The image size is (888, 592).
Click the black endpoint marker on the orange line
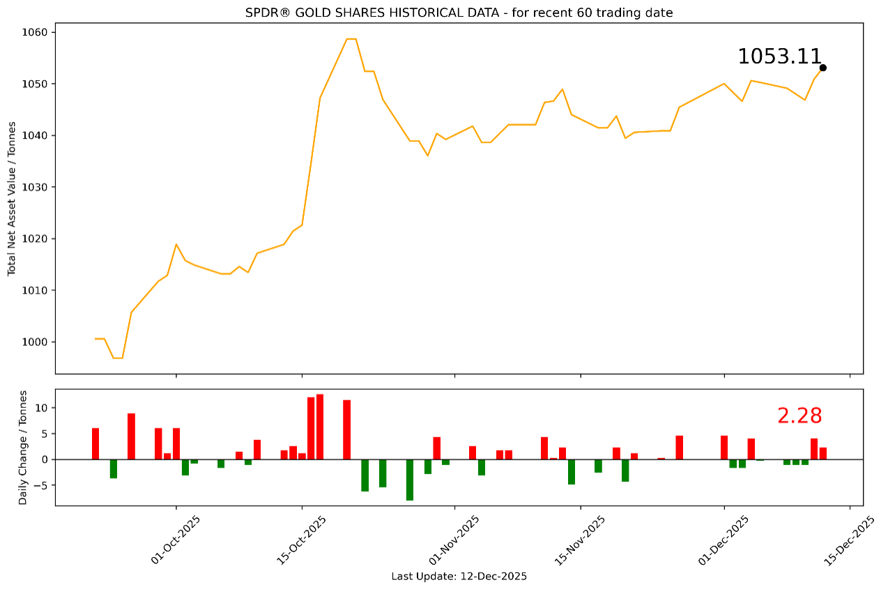(823, 68)
